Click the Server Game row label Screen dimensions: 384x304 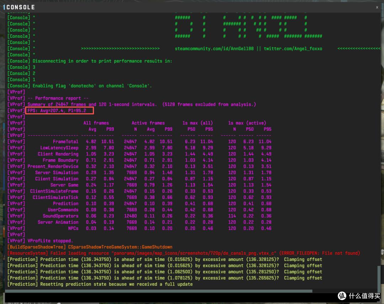tap(64, 185)
